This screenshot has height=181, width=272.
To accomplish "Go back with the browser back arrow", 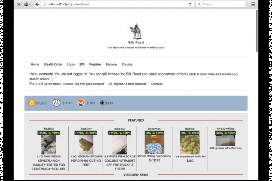I will tap(37, 4).
